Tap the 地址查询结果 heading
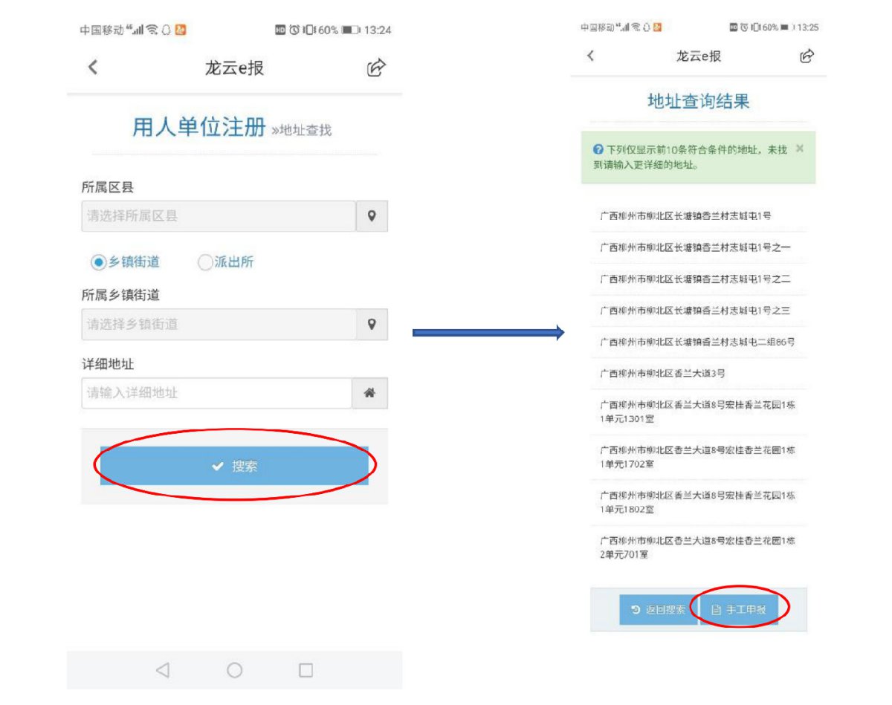 coord(699,102)
